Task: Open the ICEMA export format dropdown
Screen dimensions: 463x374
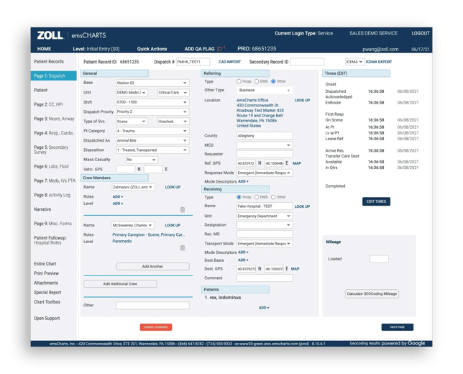Action: point(354,62)
